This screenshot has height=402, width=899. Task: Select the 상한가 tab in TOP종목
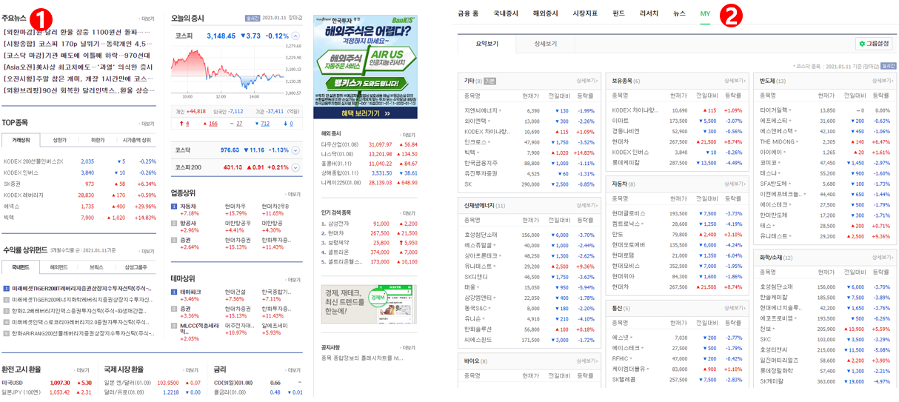coord(59,140)
